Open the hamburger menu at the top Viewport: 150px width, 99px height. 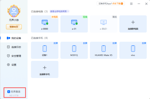tap(131, 4)
